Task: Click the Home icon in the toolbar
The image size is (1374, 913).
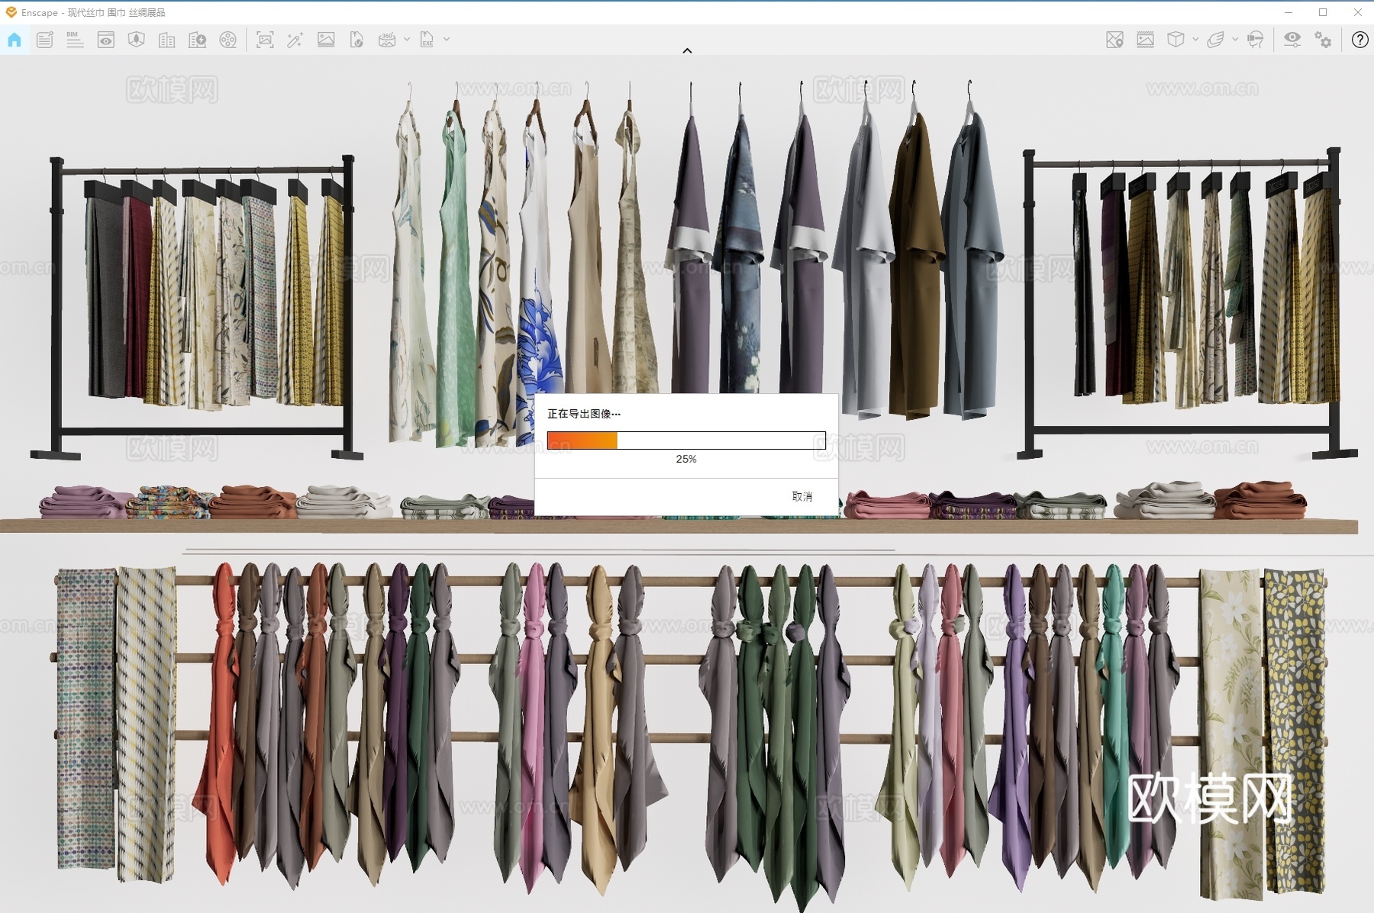Action: [x=15, y=40]
